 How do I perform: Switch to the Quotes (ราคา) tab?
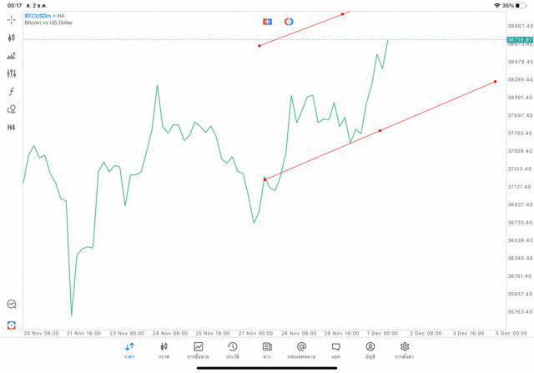(129, 350)
